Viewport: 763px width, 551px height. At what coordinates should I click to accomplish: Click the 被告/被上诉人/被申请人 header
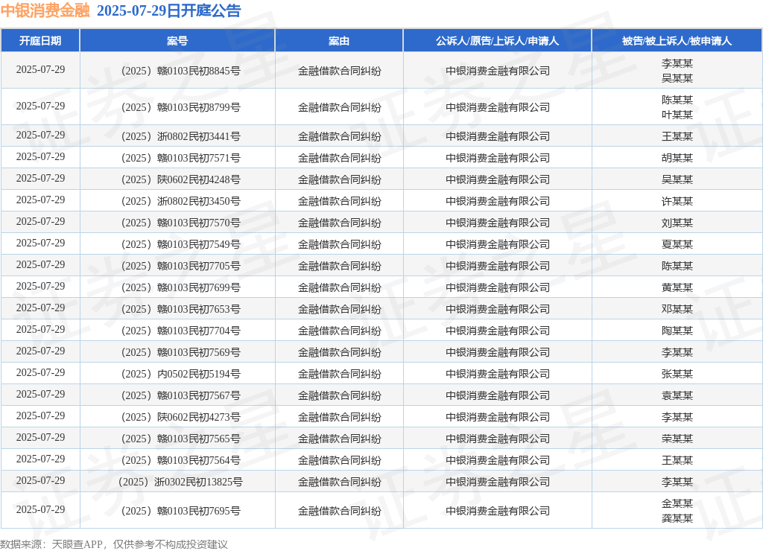677,41
